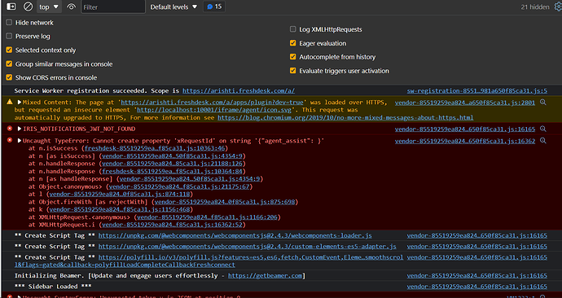The width and height of the screenshot is (562, 298).
Task: Open source link on Sidebar Loaded row
Action: 477,287
